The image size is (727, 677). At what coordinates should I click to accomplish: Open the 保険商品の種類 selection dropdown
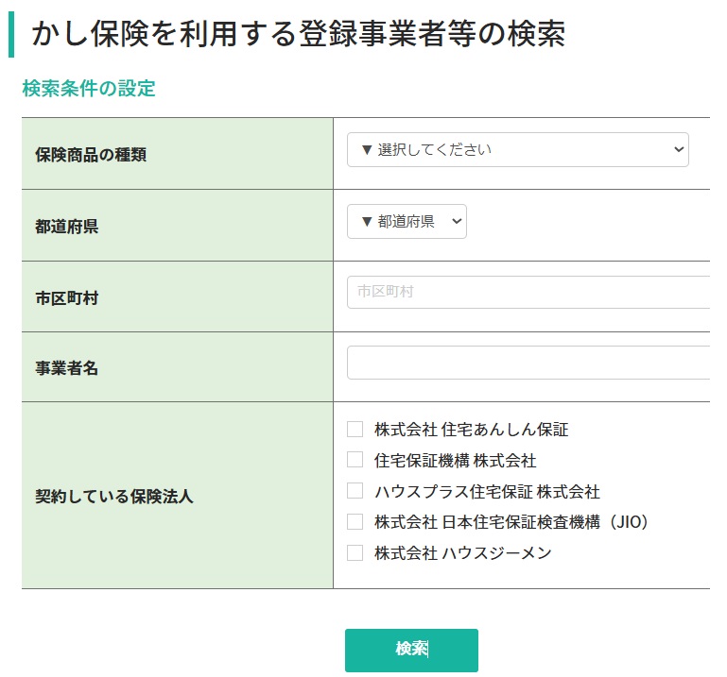point(516,150)
